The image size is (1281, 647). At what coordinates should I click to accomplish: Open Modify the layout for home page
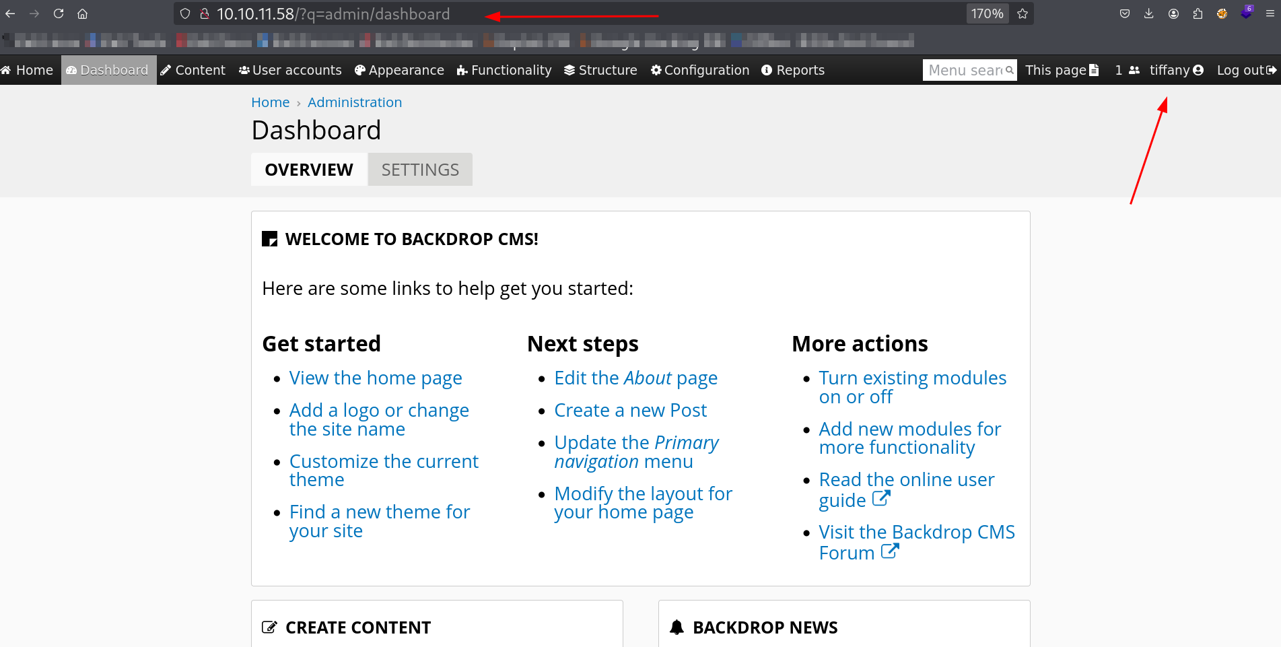pyautogui.click(x=643, y=503)
